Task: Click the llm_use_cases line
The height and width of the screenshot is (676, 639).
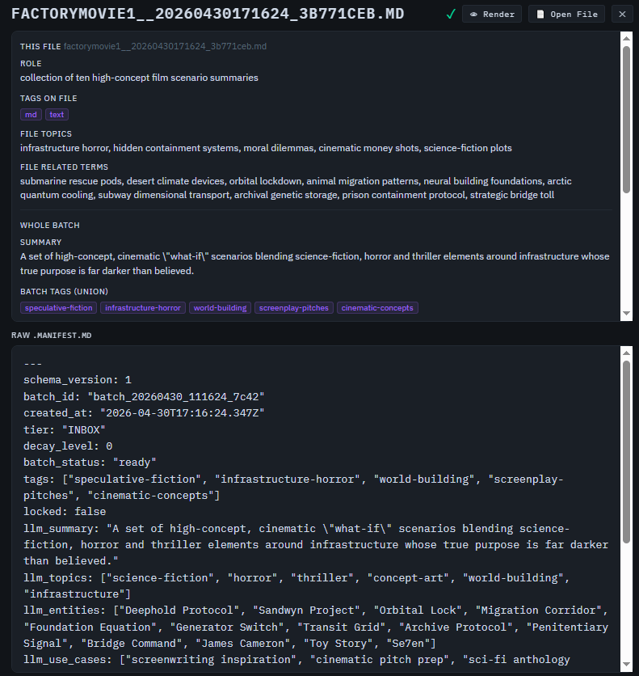Action: click(x=296, y=660)
